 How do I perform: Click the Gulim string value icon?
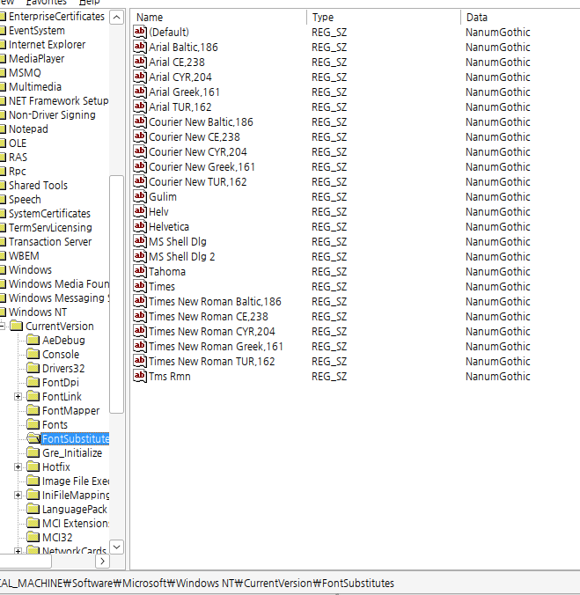click(140, 196)
